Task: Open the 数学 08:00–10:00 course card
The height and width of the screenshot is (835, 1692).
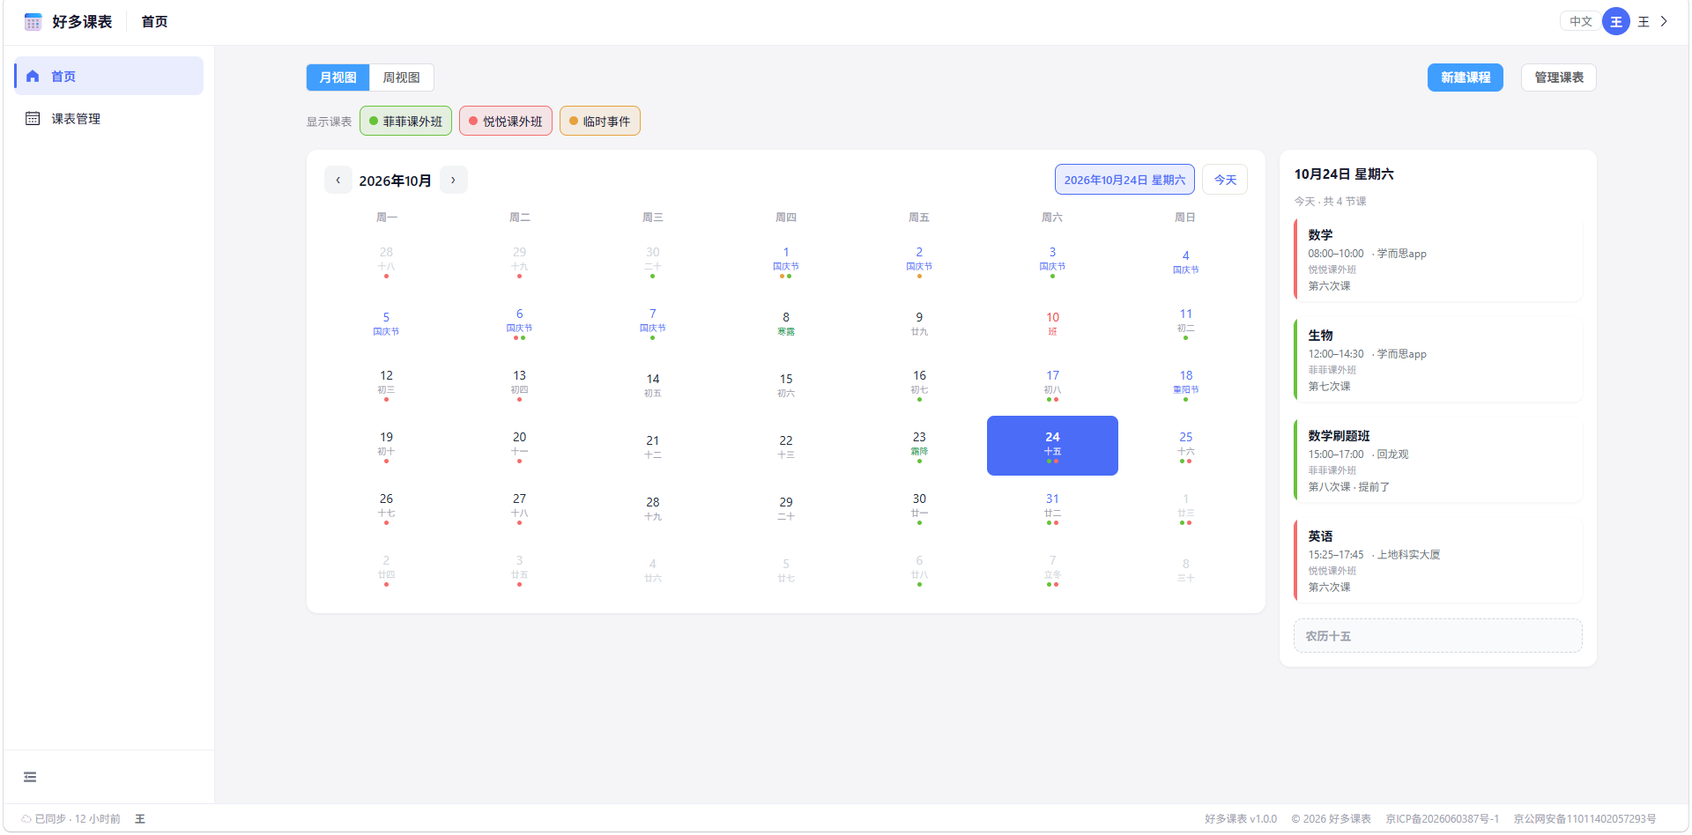Action: [x=1438, y=260]
